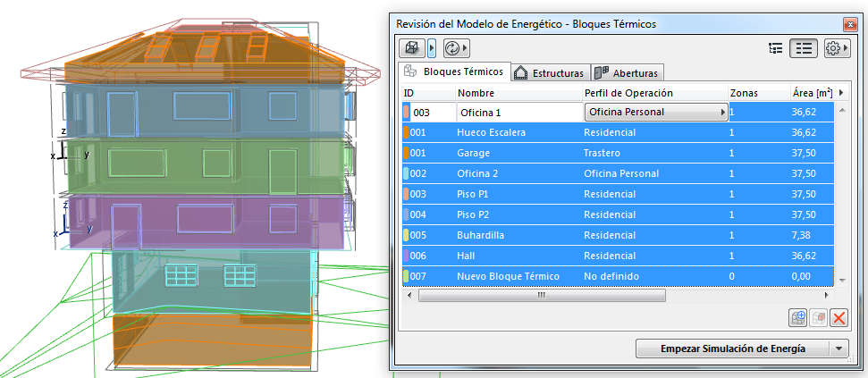Click the green swatch of Nuevo Bloque Térmico
This screenshot has height=378, width=868.
point(406,275)
